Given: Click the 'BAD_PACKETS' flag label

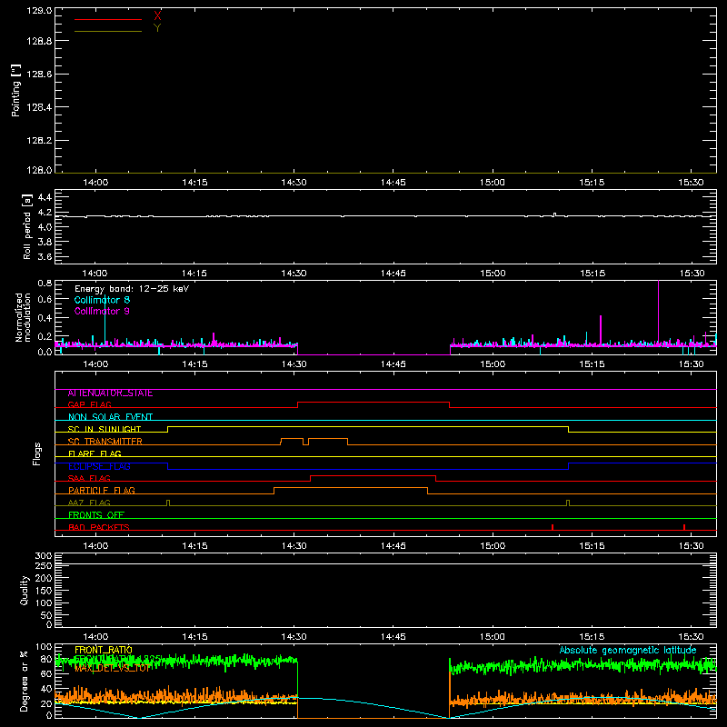Looking at the screenshot, I should click(x=99, y=527).
